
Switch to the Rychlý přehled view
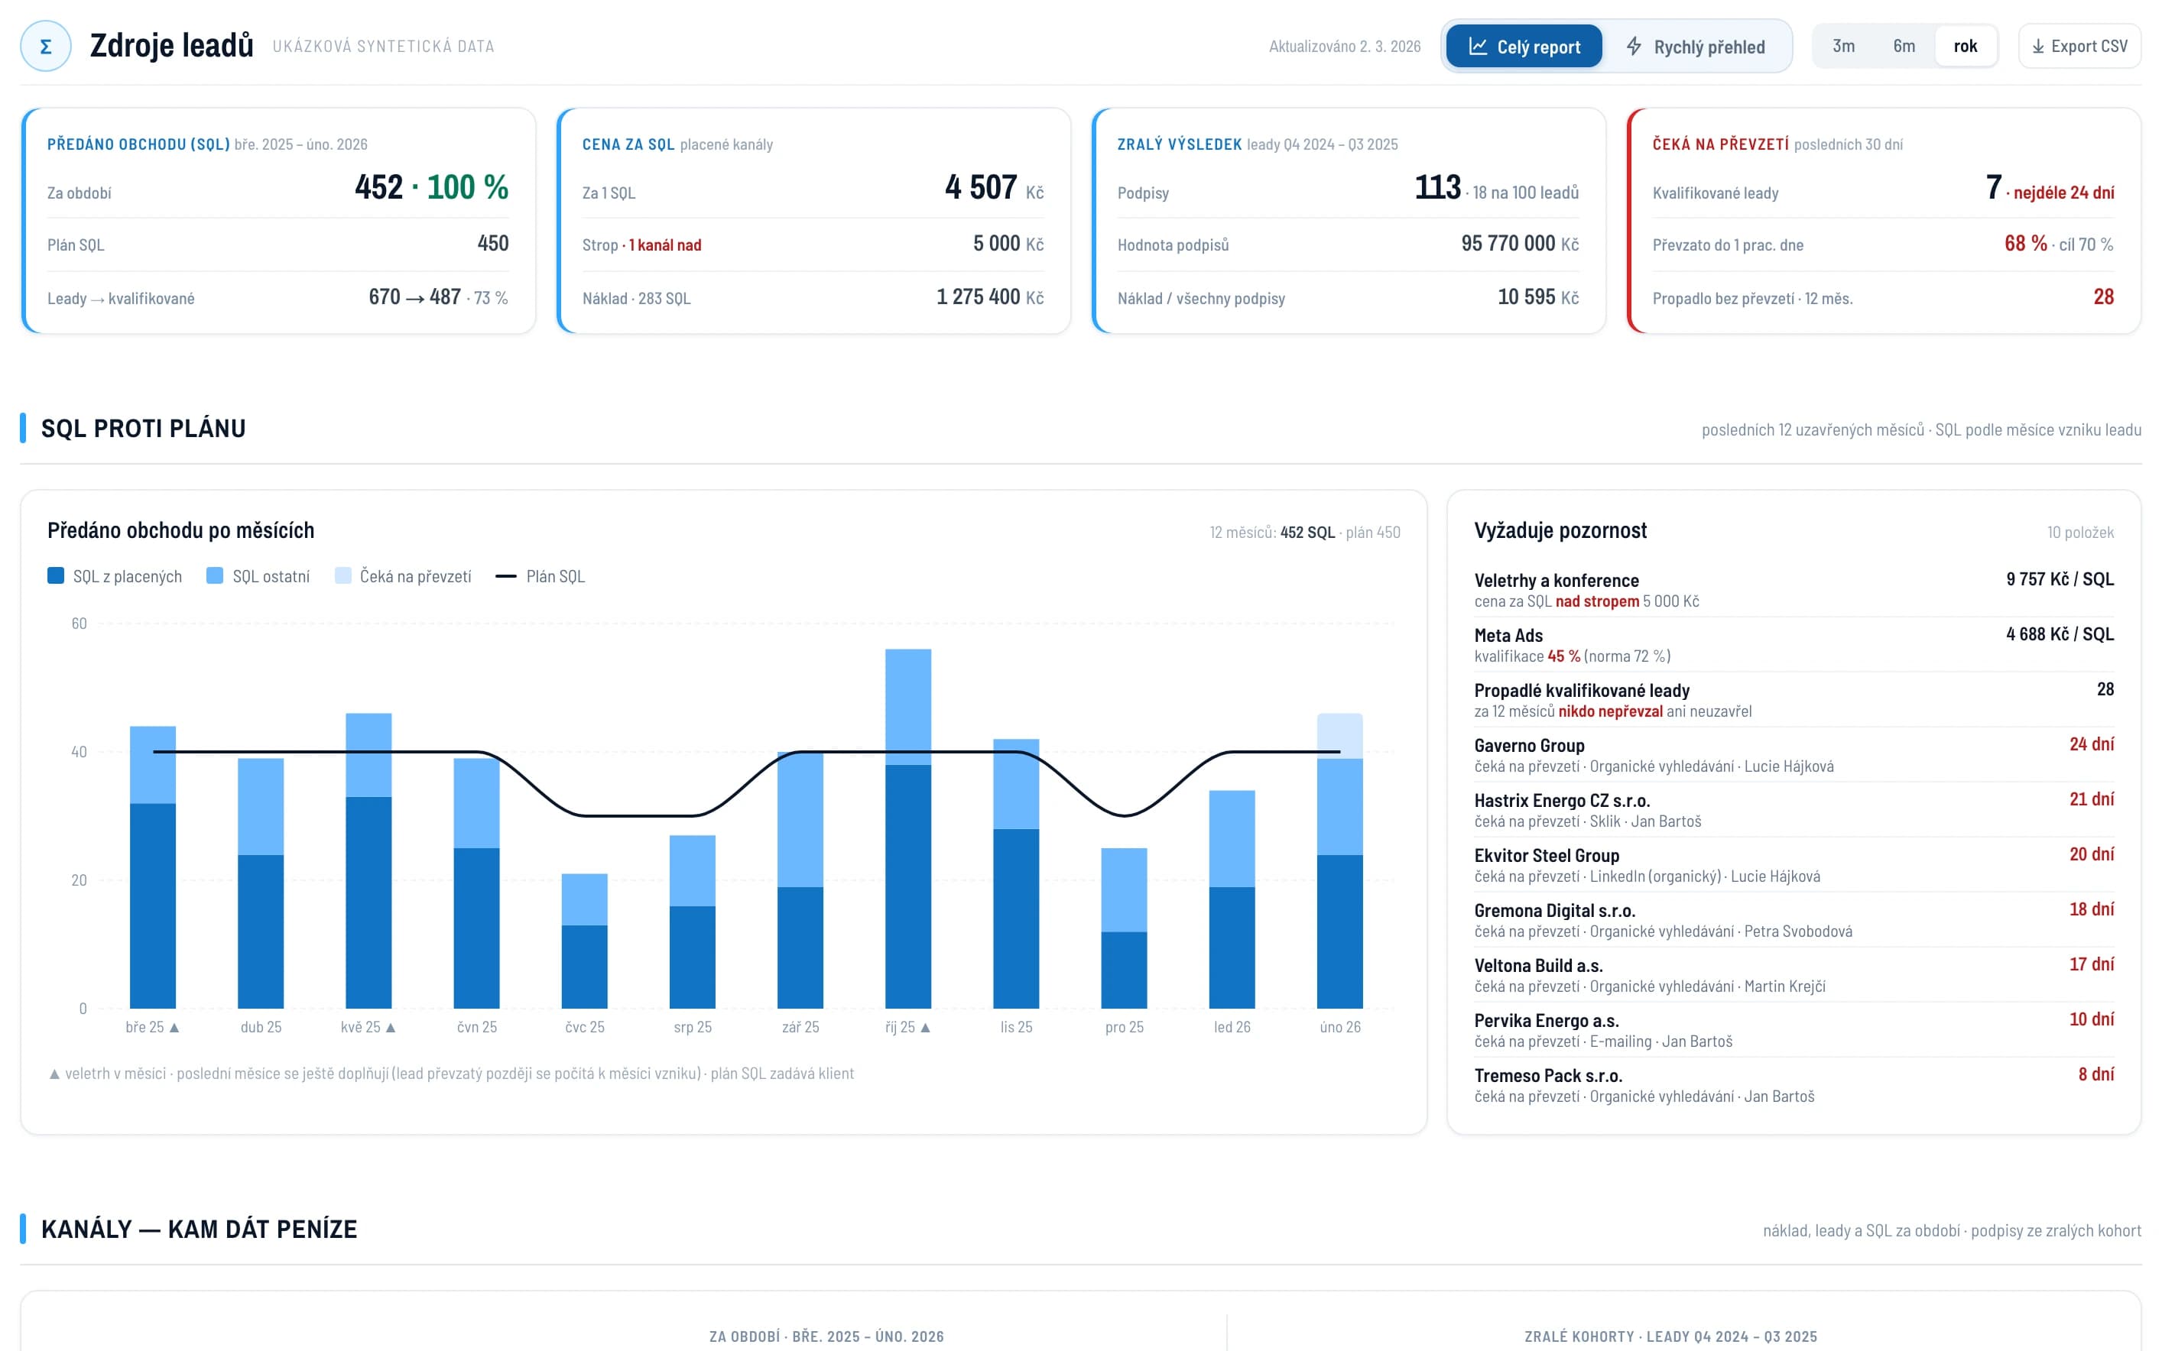[x=1695, y=47]
